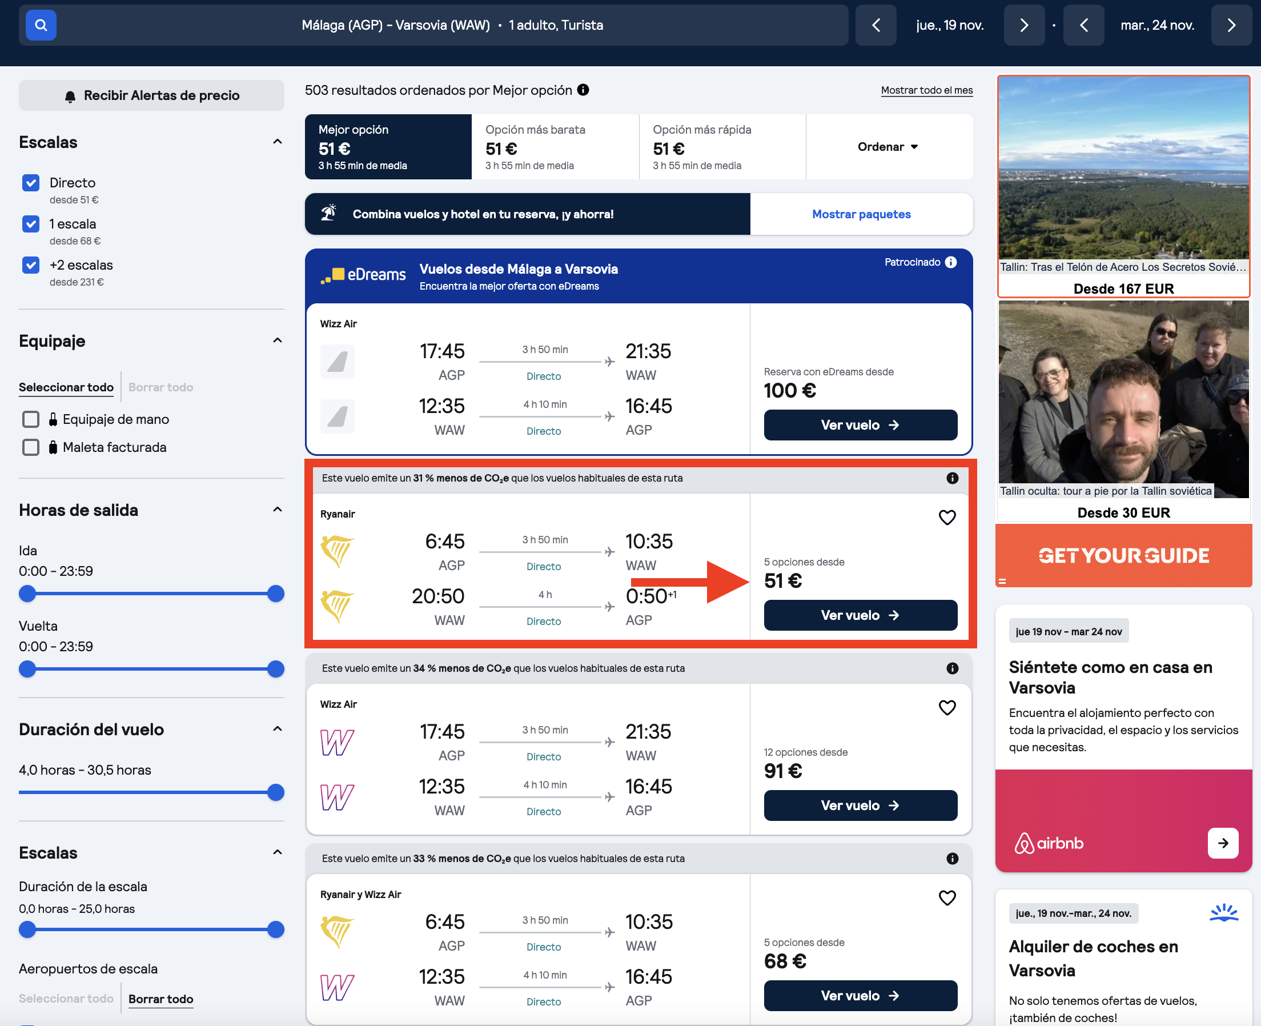This screenshot has width=1261, height=1026.
Task: Open CO2 info icon for 34 % flight
Action: pos(953,668)
